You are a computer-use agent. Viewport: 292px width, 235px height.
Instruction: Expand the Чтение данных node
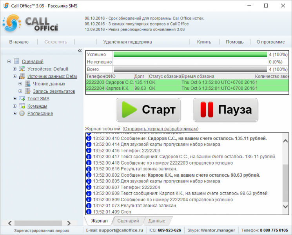click(20, 84)
